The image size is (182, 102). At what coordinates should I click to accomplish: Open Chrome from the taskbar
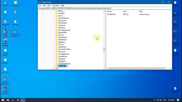pos(18,100)
